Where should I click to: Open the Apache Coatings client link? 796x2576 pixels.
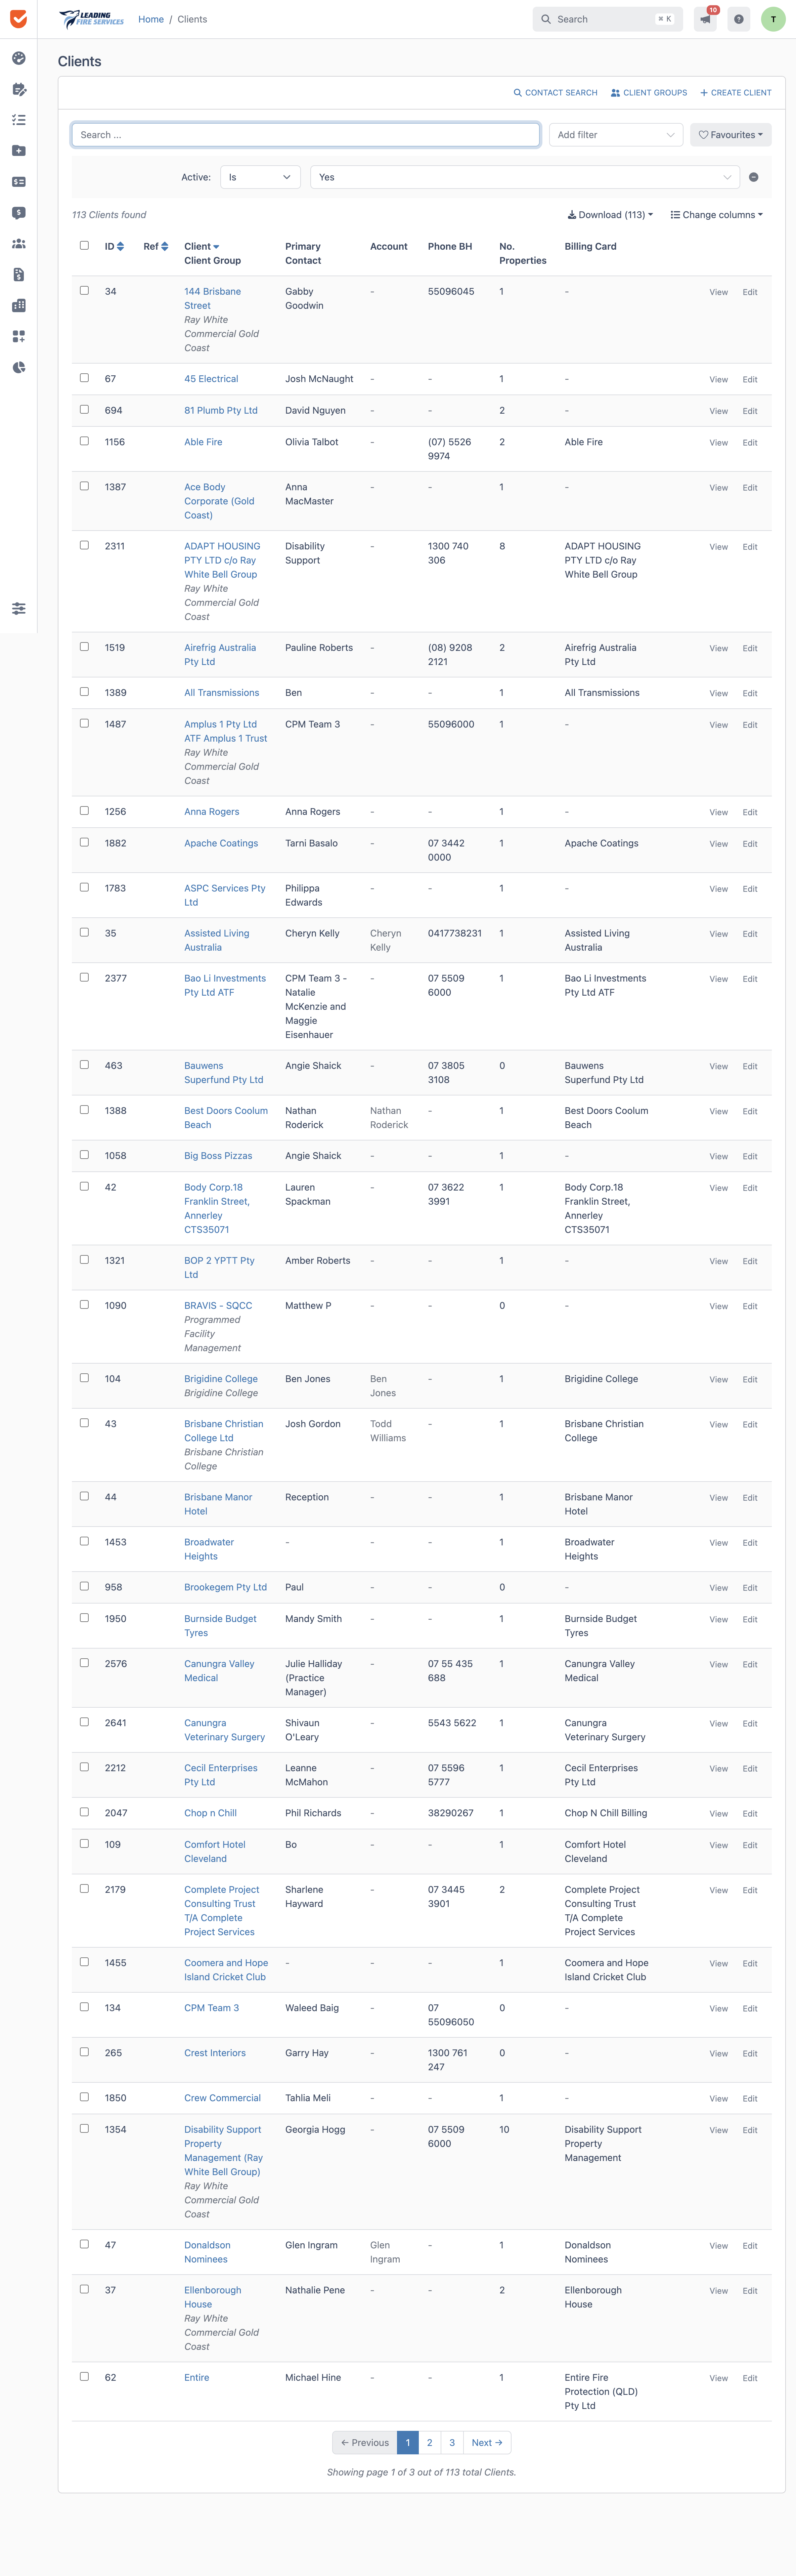[221, 843]
